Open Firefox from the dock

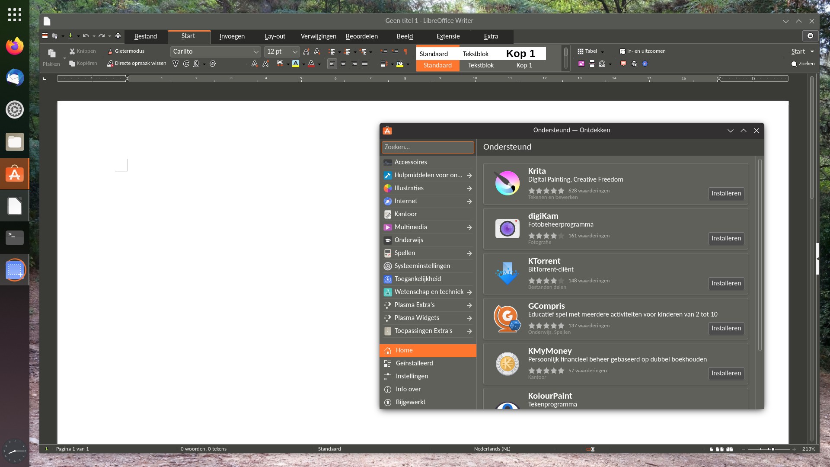coord(15,46)
